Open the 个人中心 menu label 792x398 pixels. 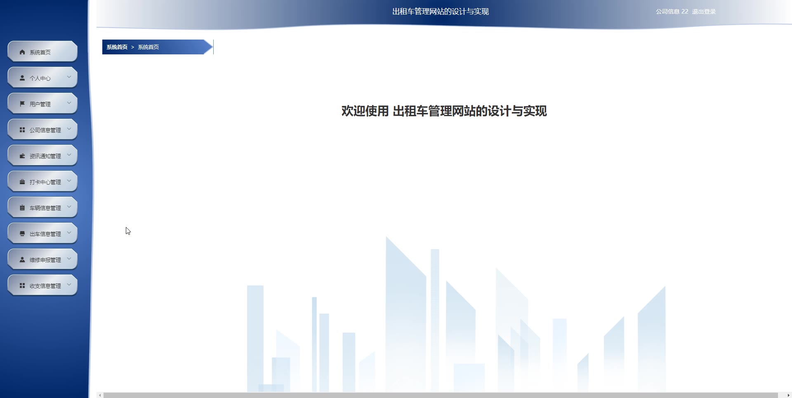40,78
